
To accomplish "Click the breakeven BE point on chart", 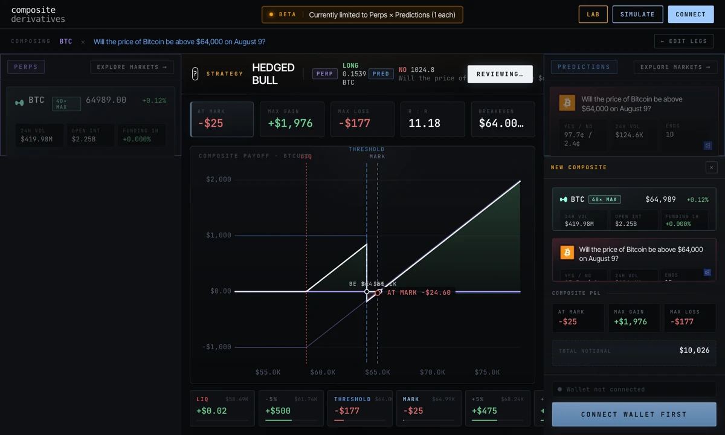I will [x=367, y=292].
